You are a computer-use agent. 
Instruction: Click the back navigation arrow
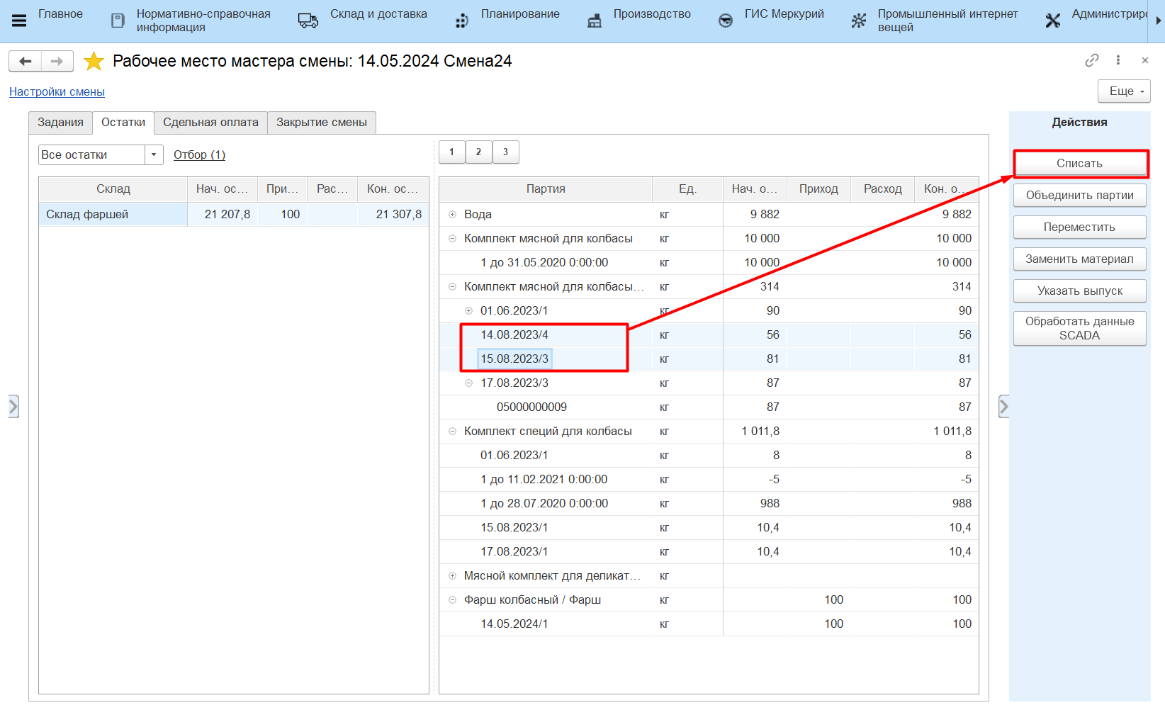26,62
